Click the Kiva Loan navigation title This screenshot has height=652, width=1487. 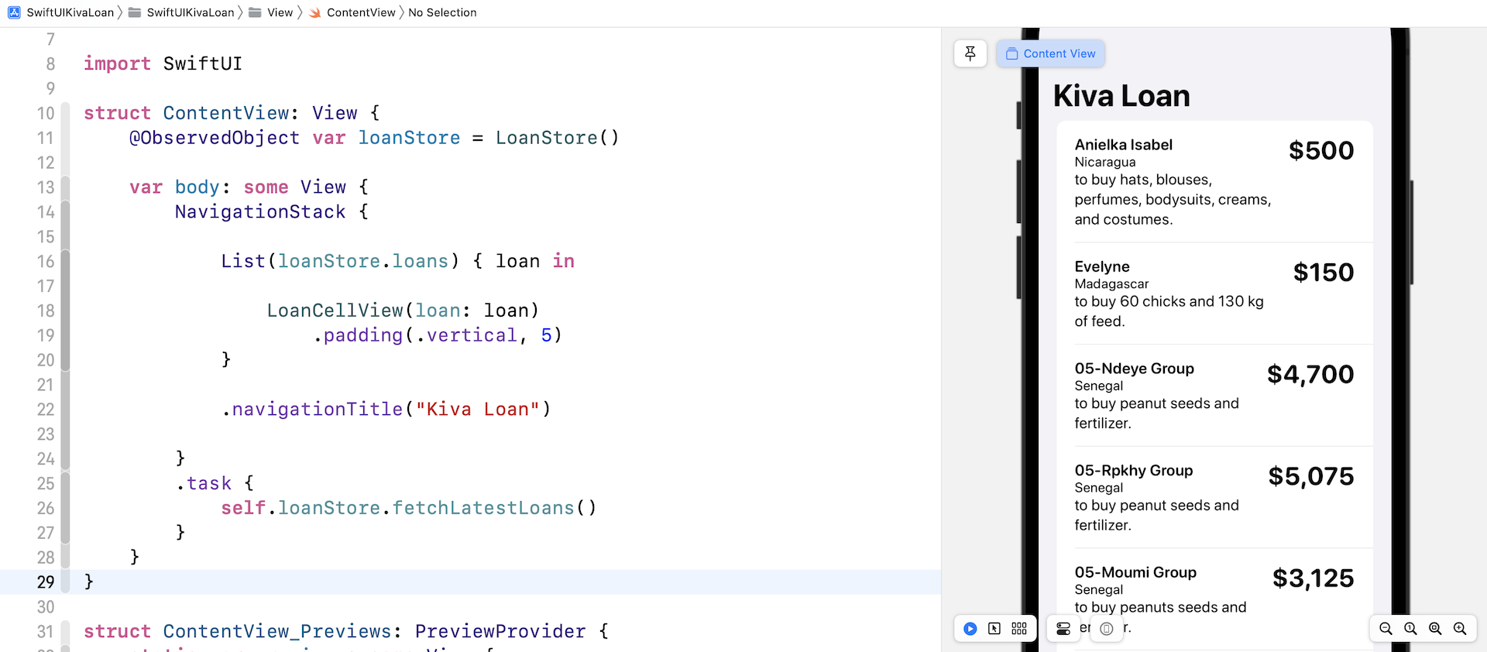pos(1121,96)
